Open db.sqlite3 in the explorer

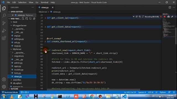click(x=17, y=83)
